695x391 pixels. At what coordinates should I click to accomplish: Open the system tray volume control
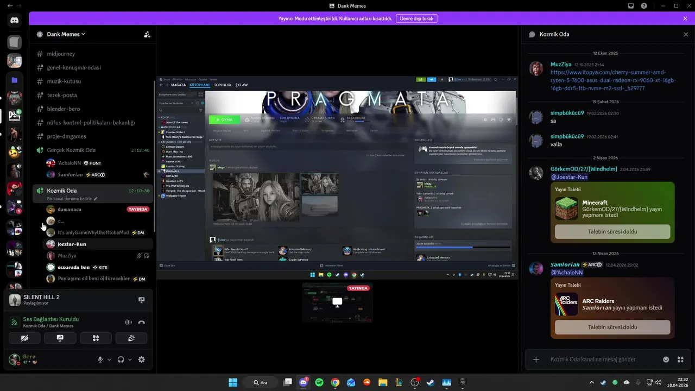pyautogui.click(x=658, y=382)
